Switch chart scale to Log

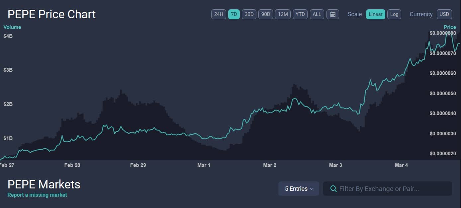394,14
